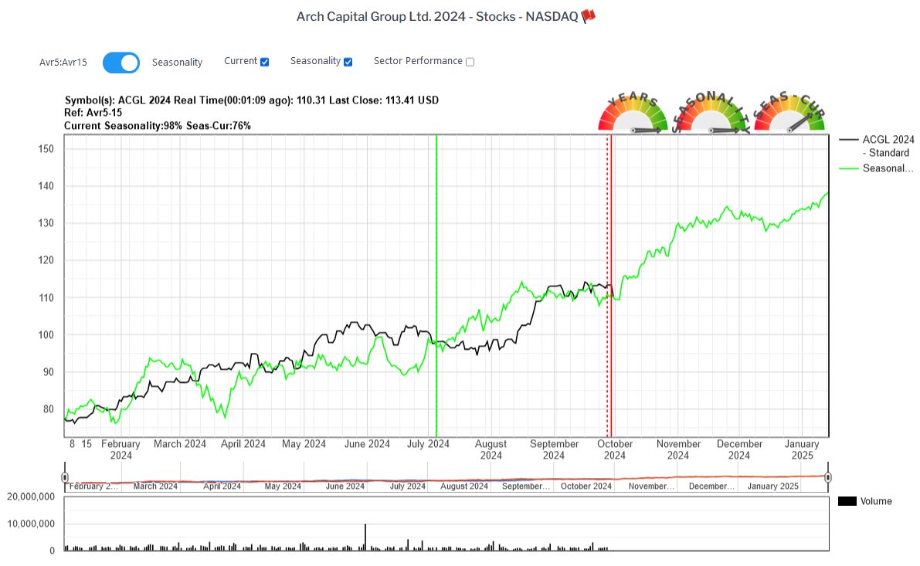Click the October 2024 x-axis label
The width and height of the screenshot is (920, 566).
(x=615, y=449)
